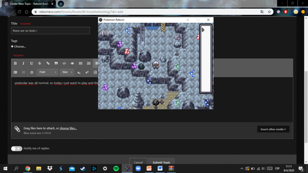Insert a quote block

coord(56,63)
